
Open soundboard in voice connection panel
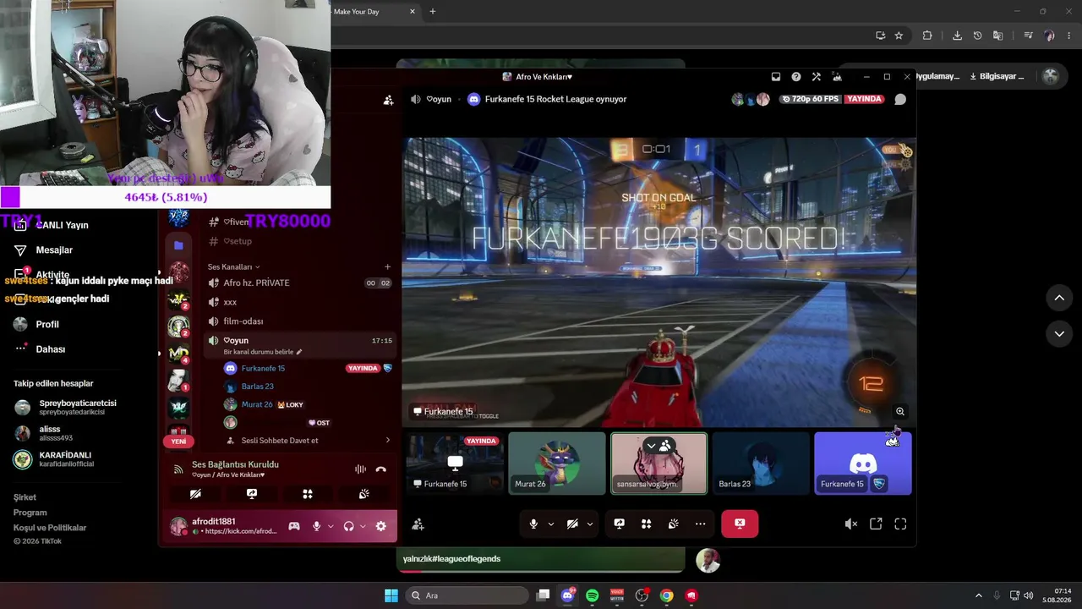(x=363, y=494)
